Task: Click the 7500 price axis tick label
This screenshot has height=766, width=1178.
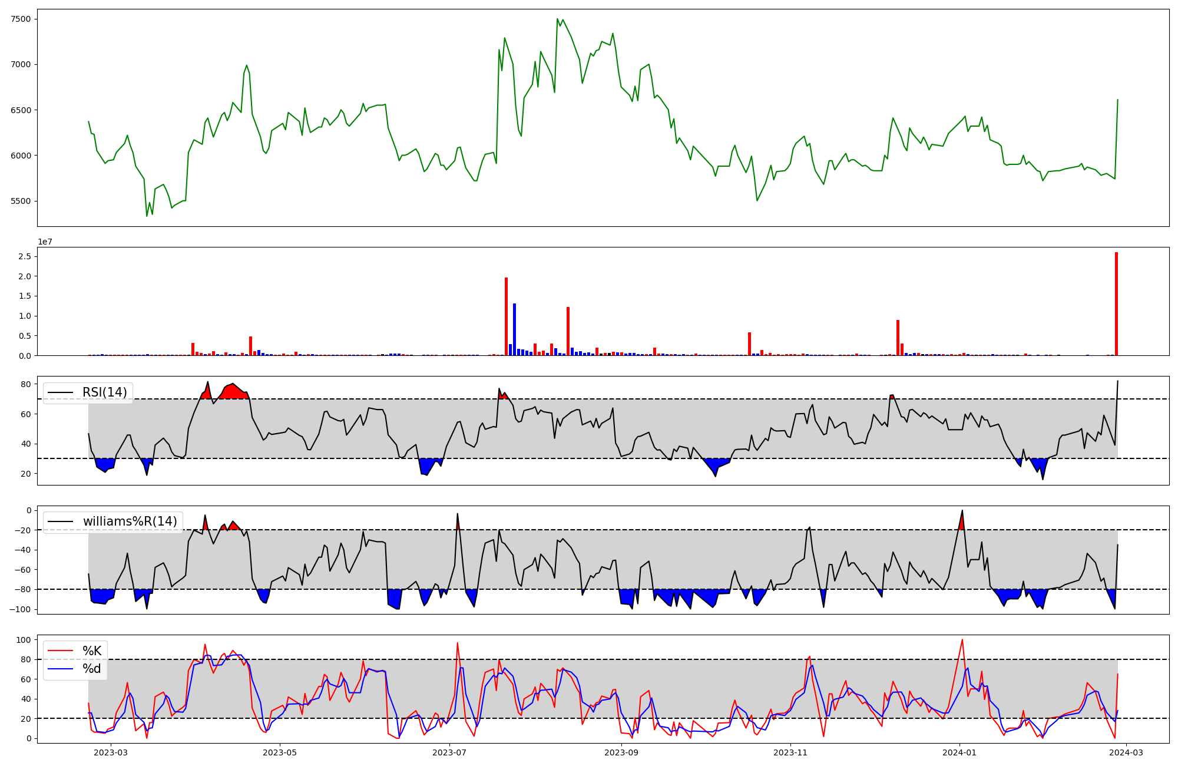Action: (21, 19)
